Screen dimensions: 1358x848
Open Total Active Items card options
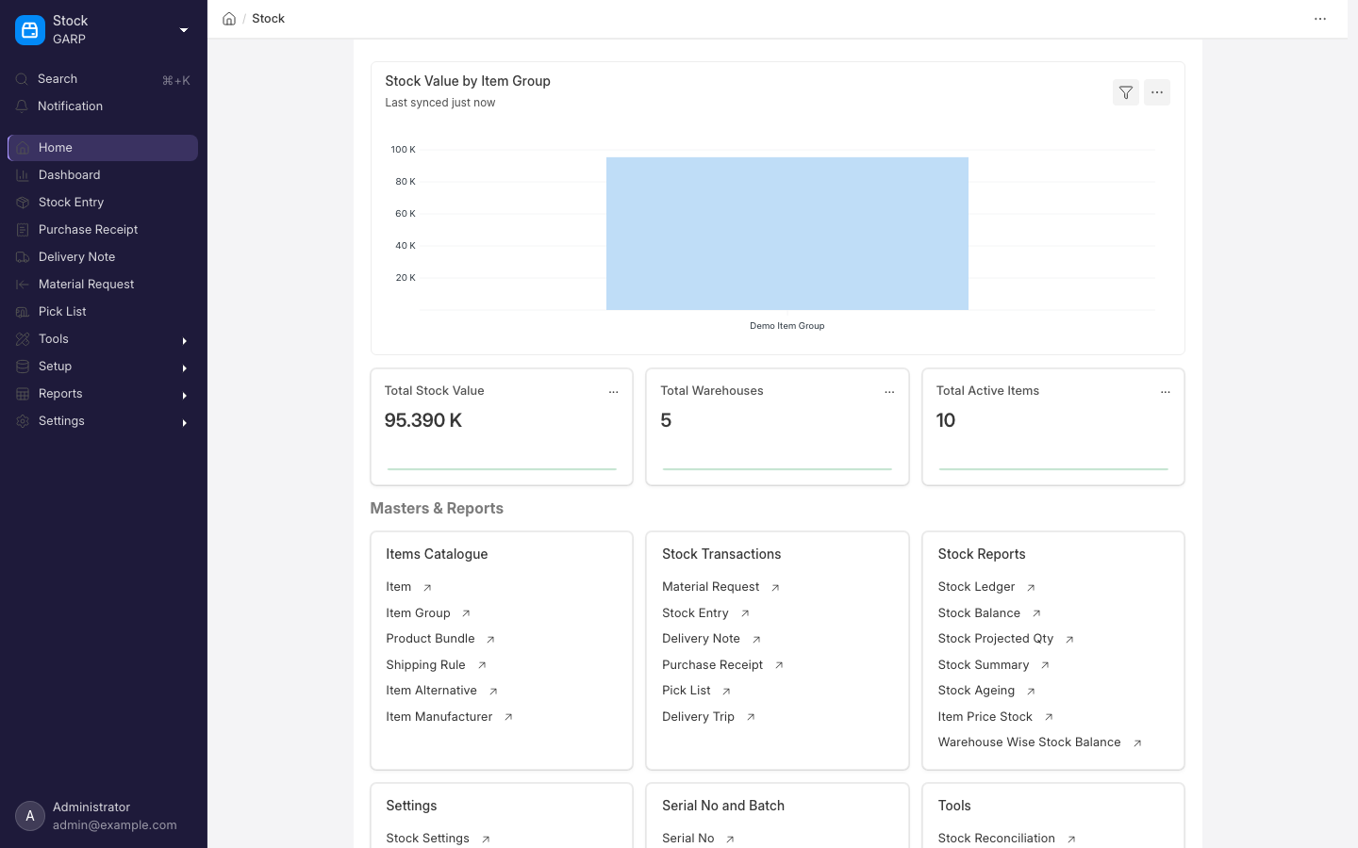[1166, 392]
